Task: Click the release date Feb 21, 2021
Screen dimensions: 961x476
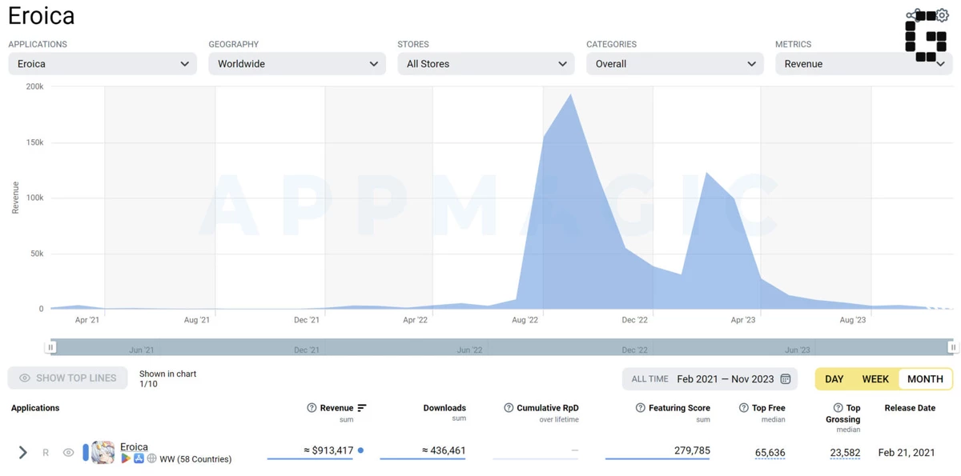Action: (907, 453)
